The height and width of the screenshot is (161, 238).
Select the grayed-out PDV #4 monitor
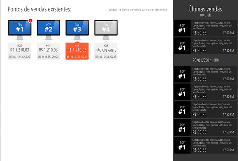click(106, 28)
